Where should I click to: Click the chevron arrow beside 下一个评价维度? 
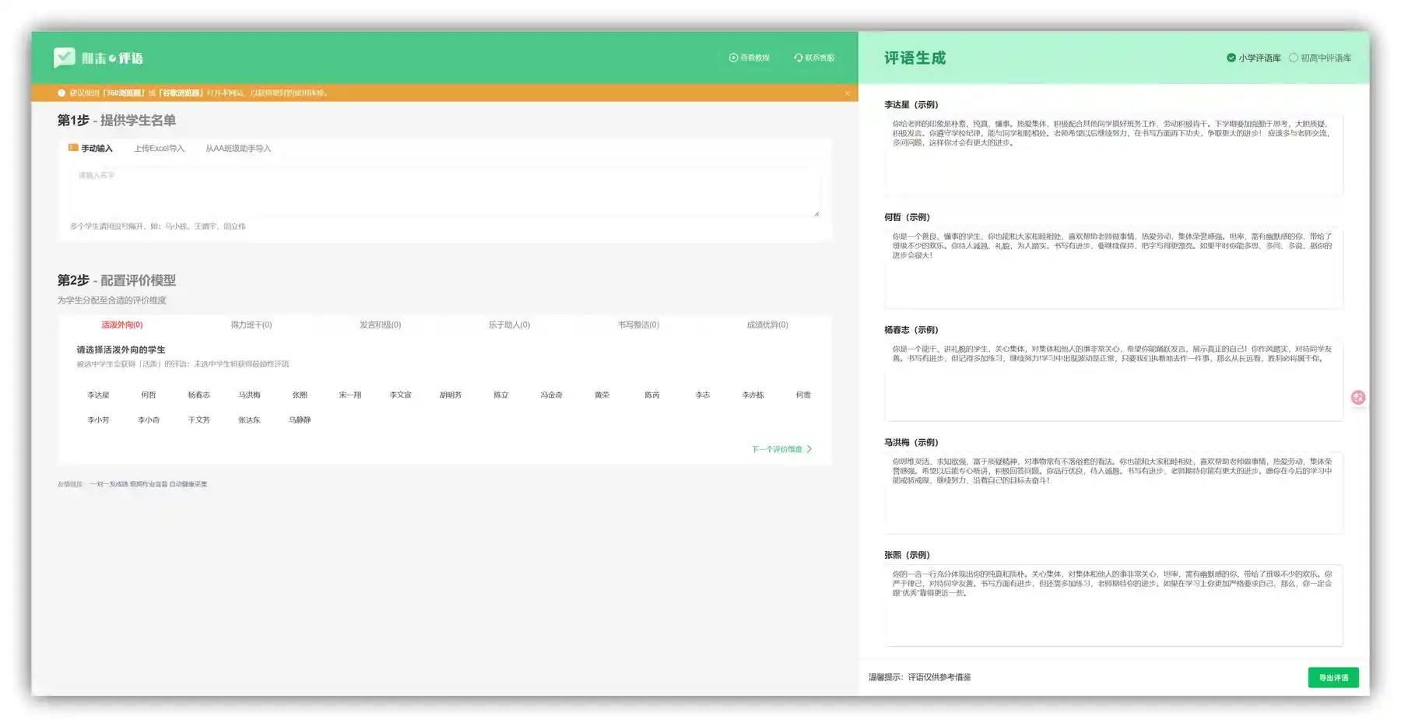pyautogui.click(x=809, y=449)
